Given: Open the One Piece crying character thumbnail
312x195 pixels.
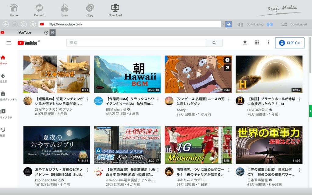Looking at the screenshot, I should tap(198, 74).
